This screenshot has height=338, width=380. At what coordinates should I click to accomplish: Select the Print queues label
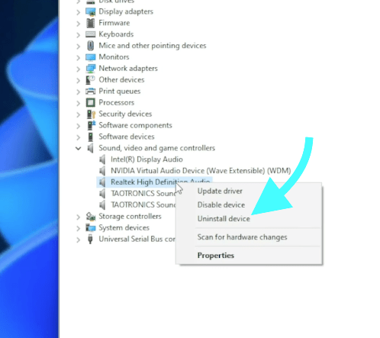(120, 92)
